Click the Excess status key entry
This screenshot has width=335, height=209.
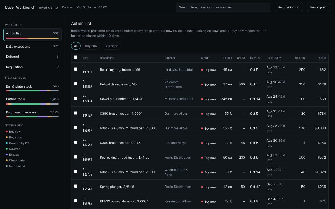[12, 155]
